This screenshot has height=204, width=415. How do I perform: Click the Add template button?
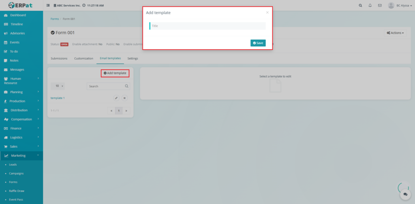[115, 73]
